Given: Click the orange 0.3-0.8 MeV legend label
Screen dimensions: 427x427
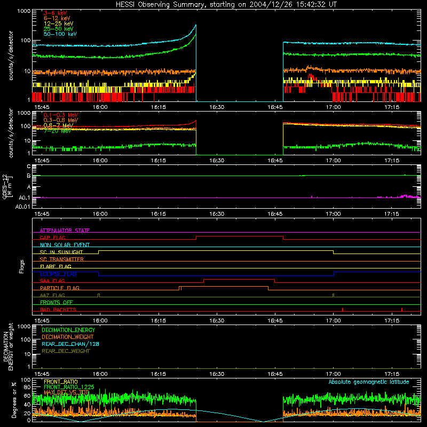Looking at the screenshot, I should click(61, 120).
